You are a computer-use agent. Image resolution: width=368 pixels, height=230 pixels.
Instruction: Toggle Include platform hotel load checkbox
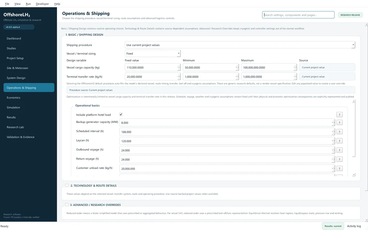click(121, 114)
